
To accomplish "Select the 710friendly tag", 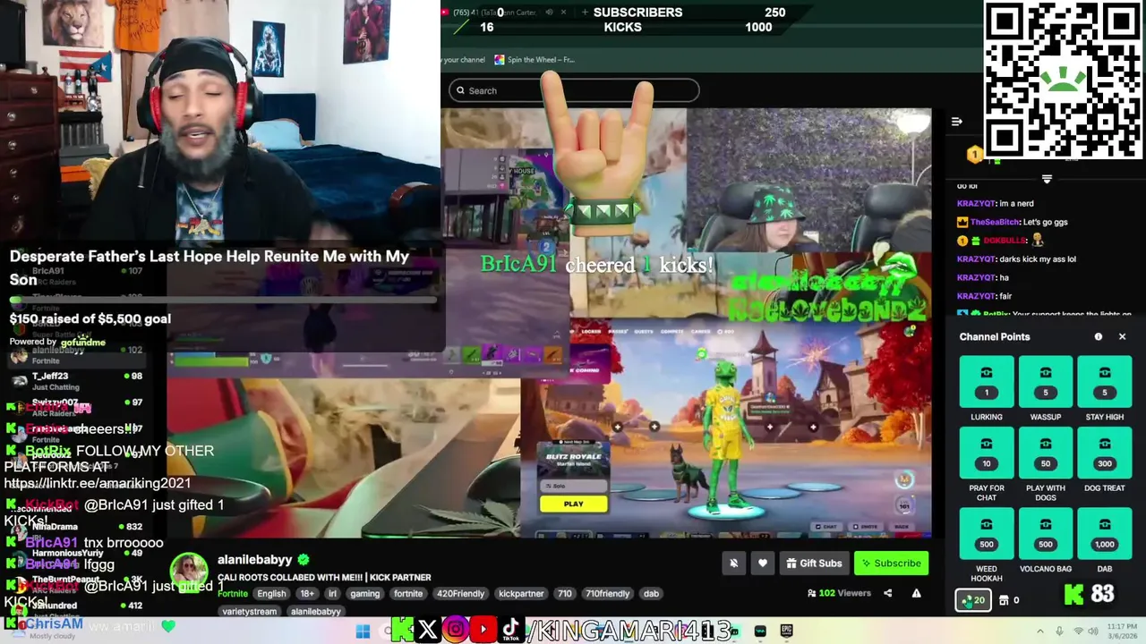I will [x=606, y=593].
